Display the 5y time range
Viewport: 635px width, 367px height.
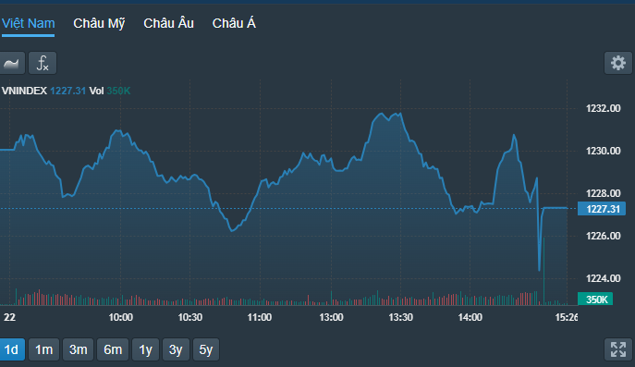click(206, 349)
